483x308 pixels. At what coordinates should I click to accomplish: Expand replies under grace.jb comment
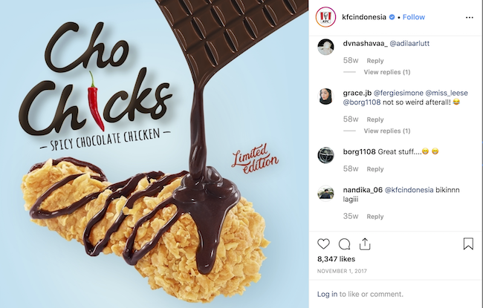click(x=387, y=131)
